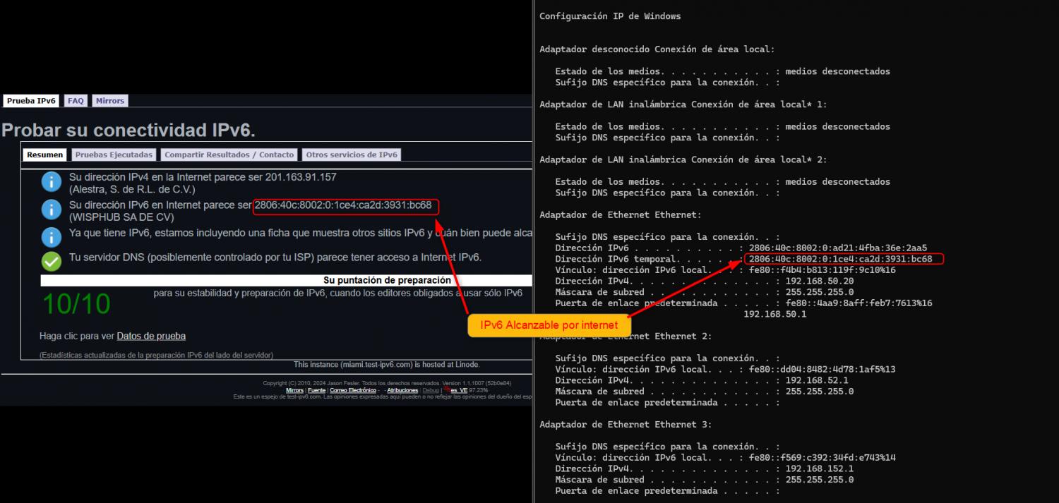Viewport: 1059px width, 503px height.
Task: Click the Correo Electrónico footer link
Action: (x=352, y=390)
